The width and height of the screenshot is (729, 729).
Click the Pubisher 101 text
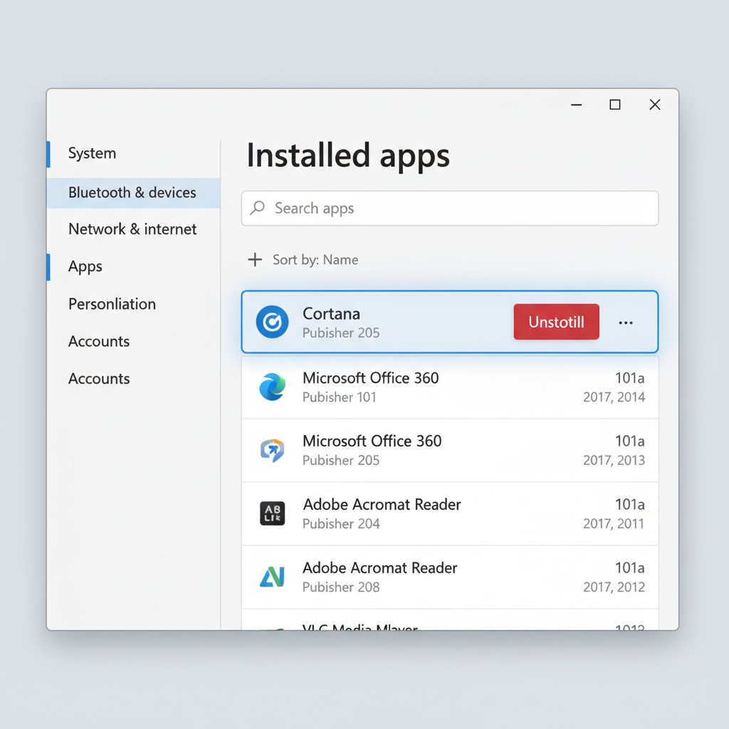point(340,397)
